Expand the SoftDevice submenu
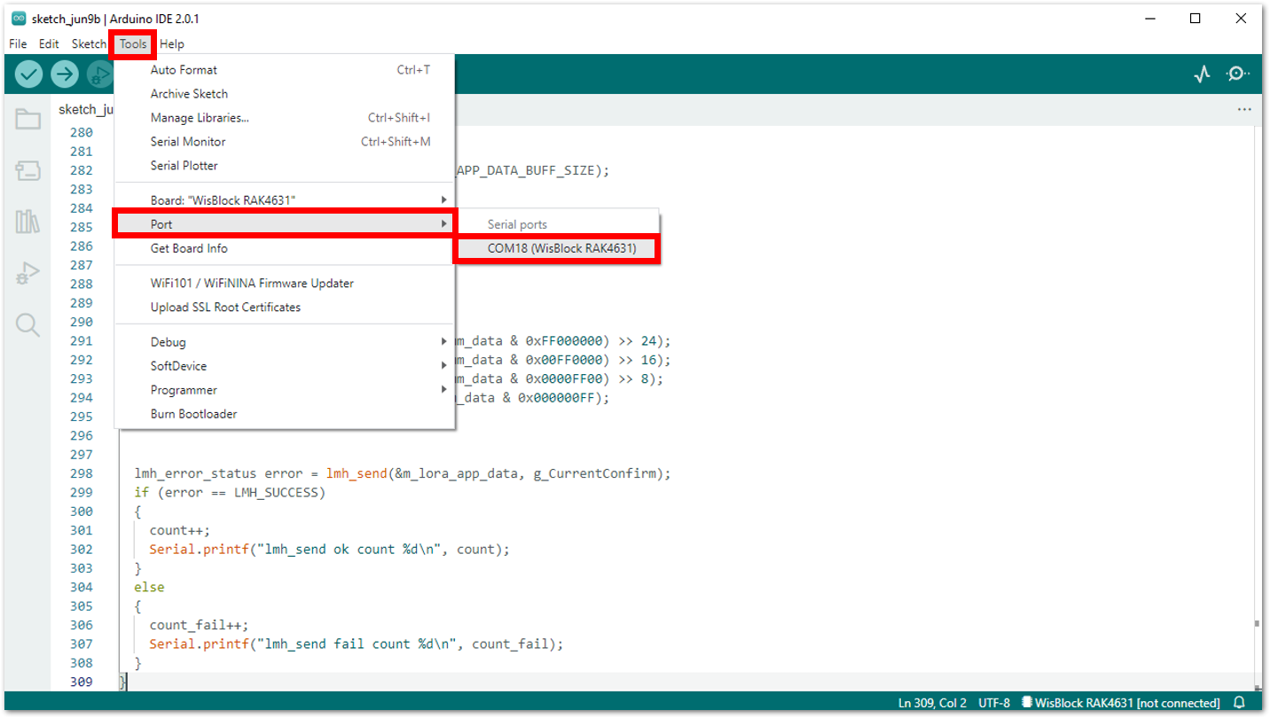This screenshot has height=718, width=1270. (285, 366)
